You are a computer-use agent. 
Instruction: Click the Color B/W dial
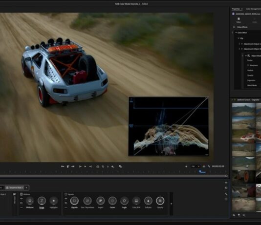136,201
